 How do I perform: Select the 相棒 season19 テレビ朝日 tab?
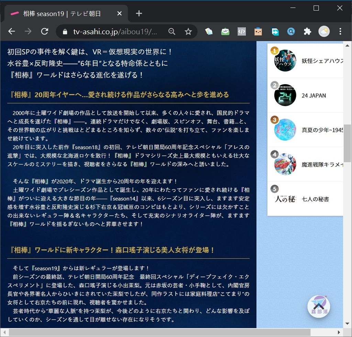[66, 14]
